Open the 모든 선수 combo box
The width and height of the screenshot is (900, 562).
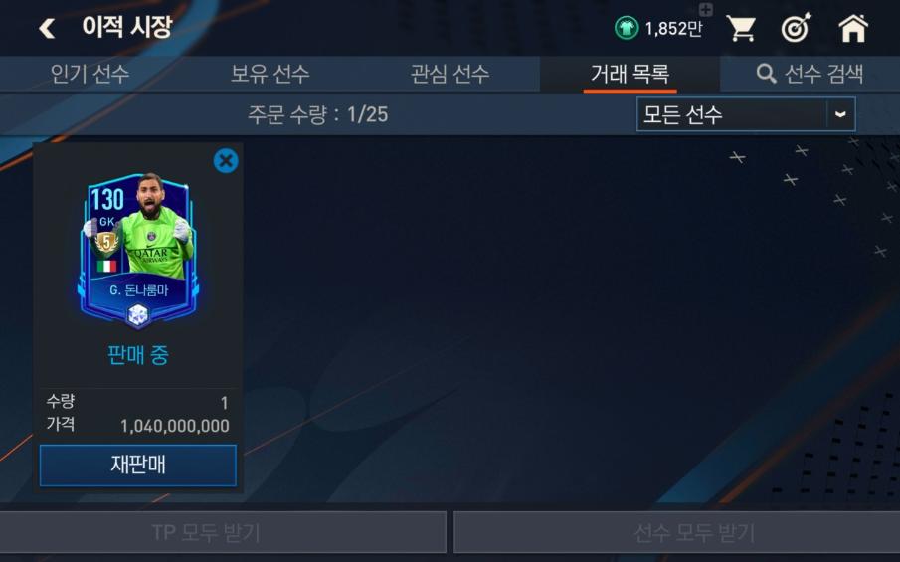pos(746,114)
